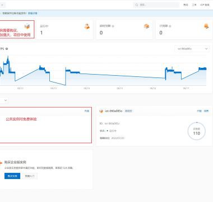Click the circular gauge showing 110
This screenshot has height=202, width=213.
(x=197, y=131)
